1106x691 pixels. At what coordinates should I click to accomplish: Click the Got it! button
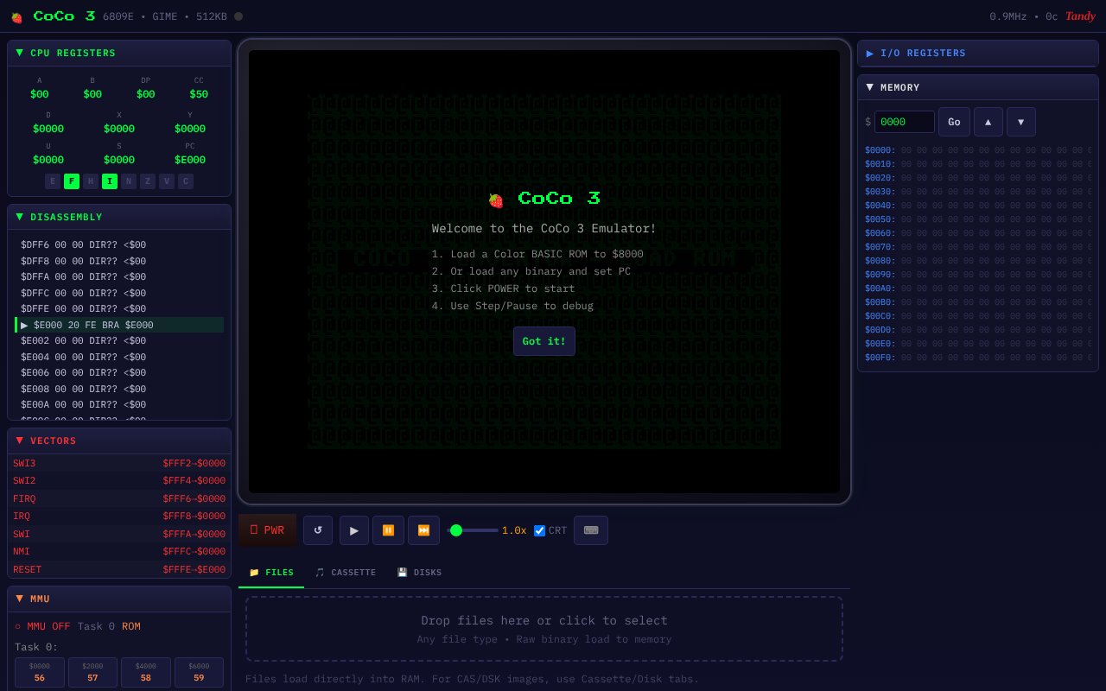click(x=544, y=341)
